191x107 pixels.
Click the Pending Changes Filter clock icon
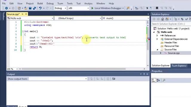(x=176, y=19)
